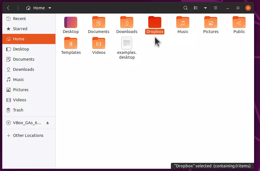
Task: Open Other Locations in the sidebar
Action: (x=29, y=135)
